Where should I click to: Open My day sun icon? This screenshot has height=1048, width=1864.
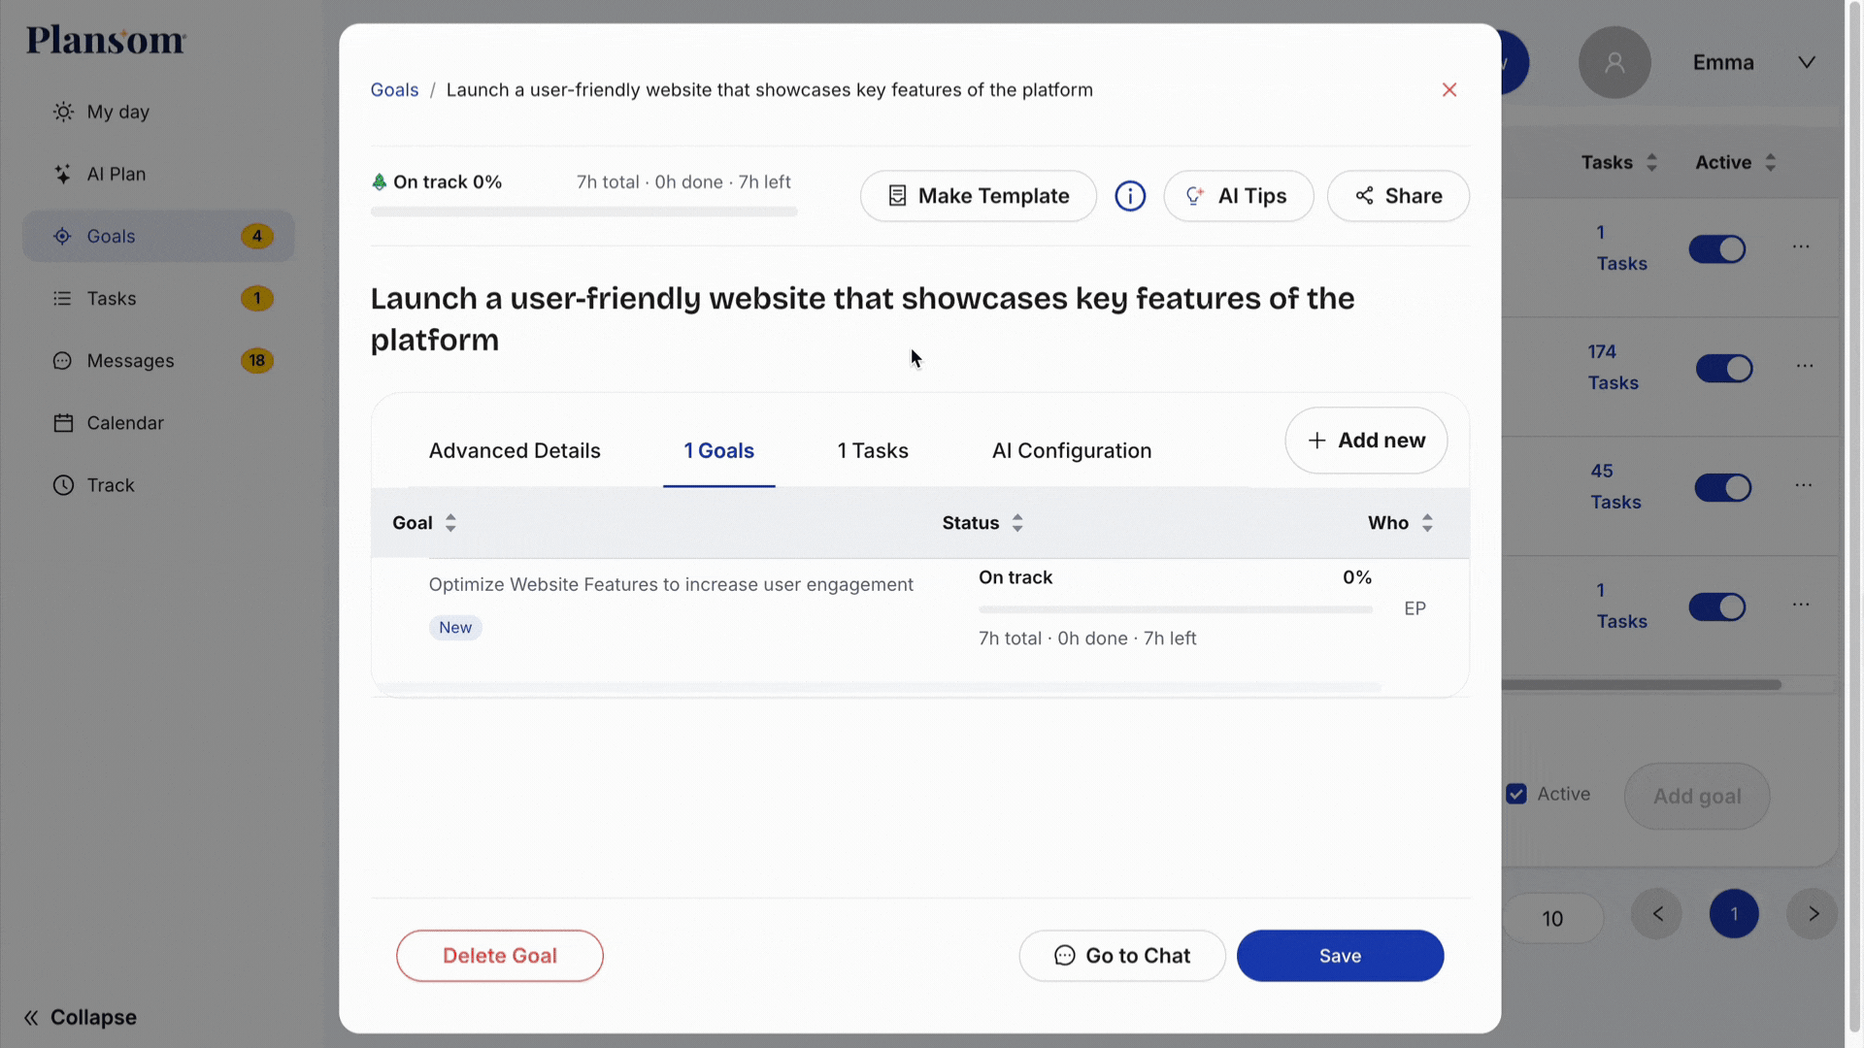click(63, 112)
